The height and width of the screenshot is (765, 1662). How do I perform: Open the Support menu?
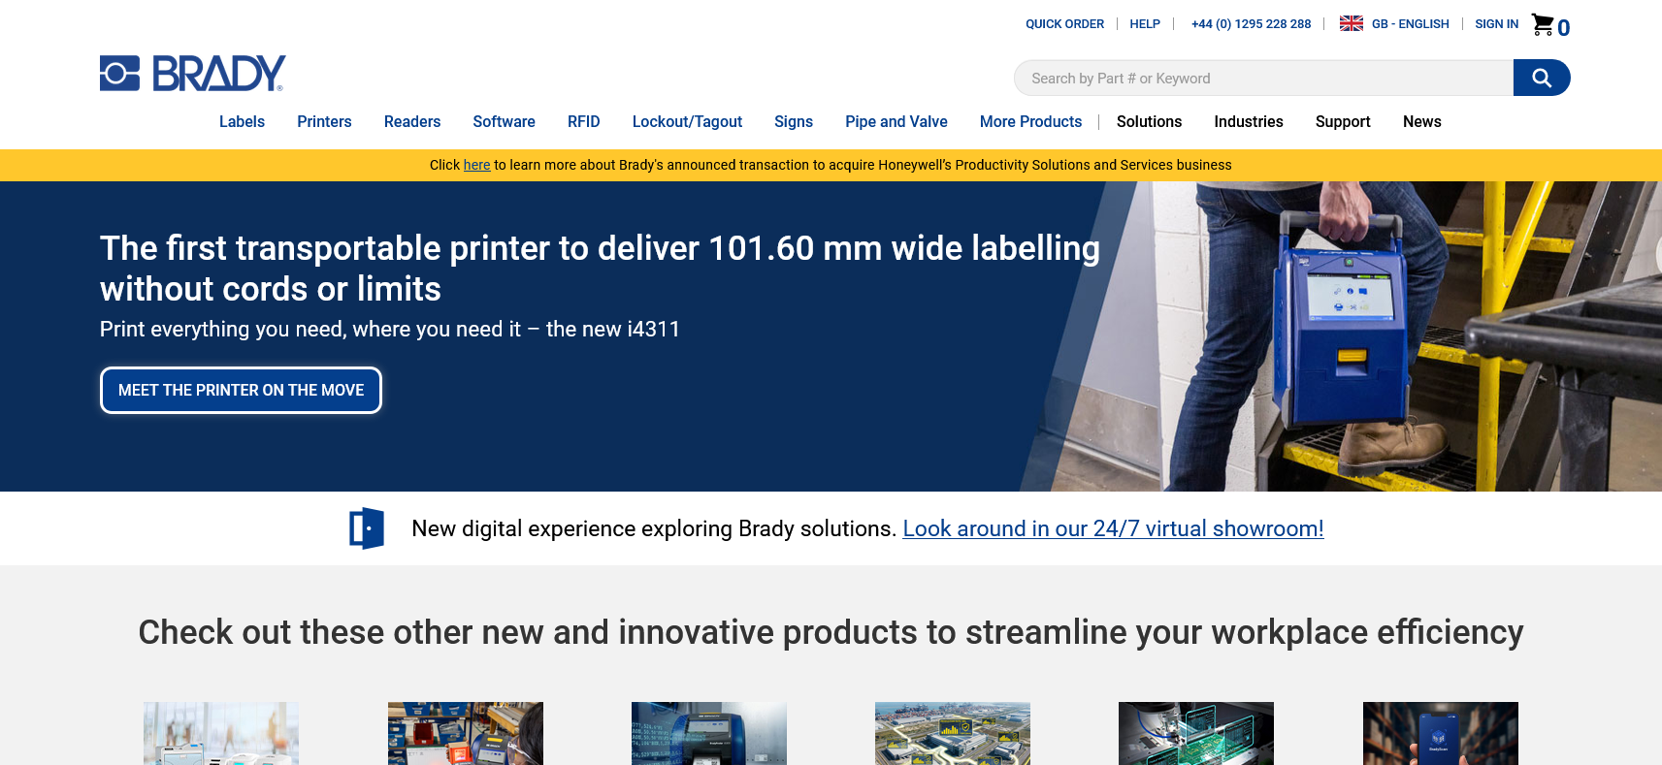coord(1343,121)
